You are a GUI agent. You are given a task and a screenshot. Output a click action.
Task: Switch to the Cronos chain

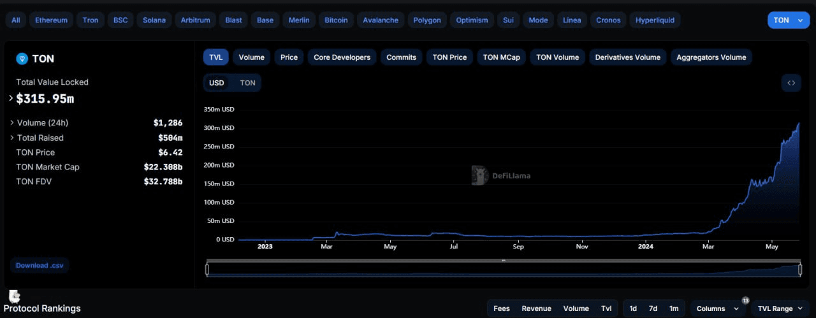[x=608, y=20]
